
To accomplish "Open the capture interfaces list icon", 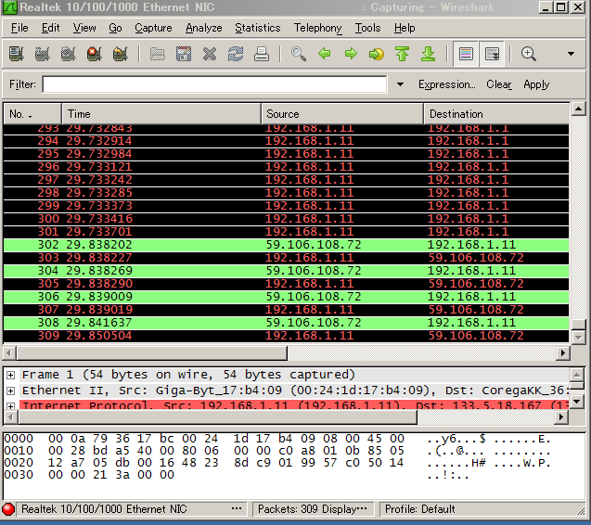I will (16, 54).
